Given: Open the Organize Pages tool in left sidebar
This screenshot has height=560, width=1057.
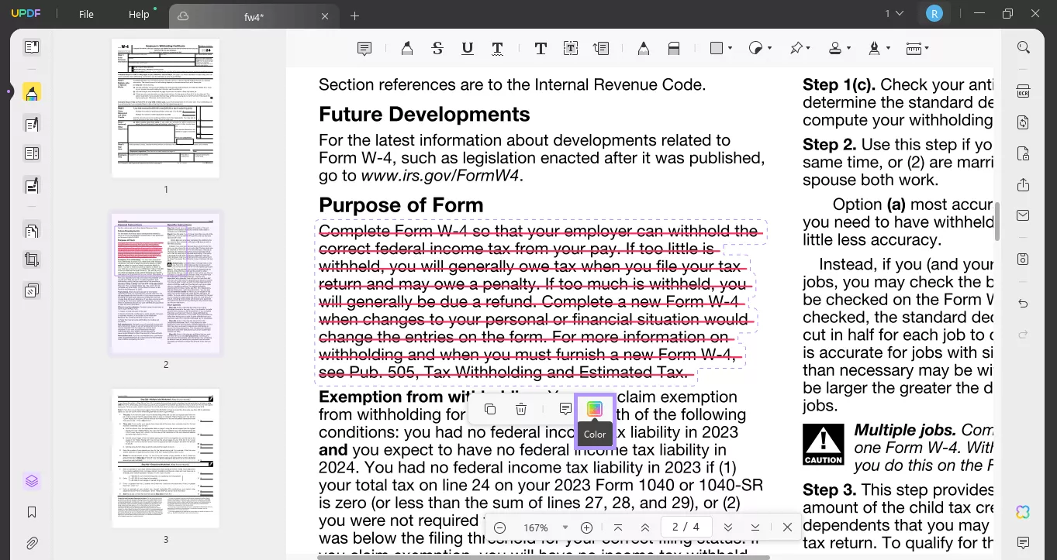Looking at the screenshot, I should pyautogui.click(x=31, y=231).
